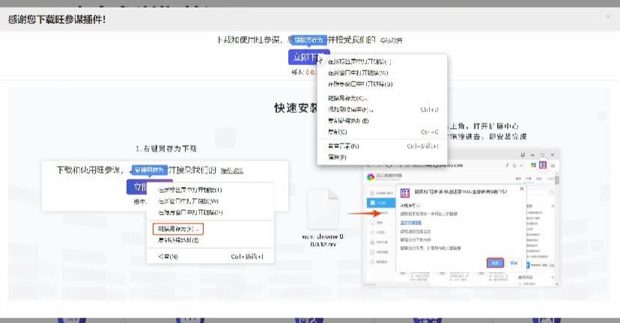The image size is (620, 323).
Task: Click the red-outlined blue add button in guide popup
Action: [x=495, y=263]
